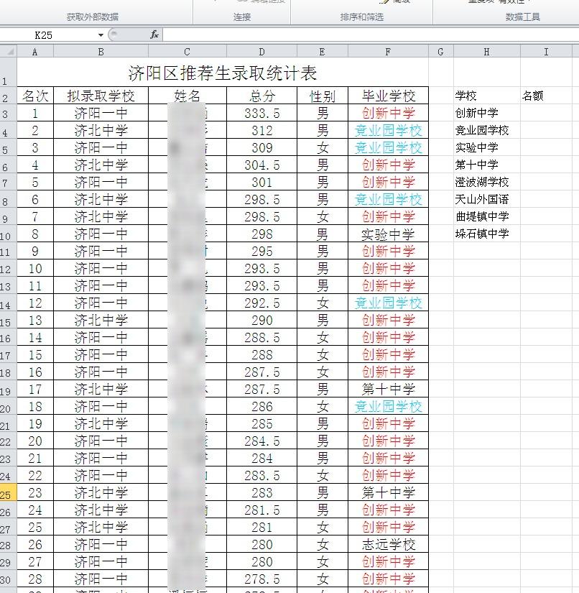579x593 pixels.
Task: Click the 总分 header cell
Action: pyautogui.click(x=261, y=96)
